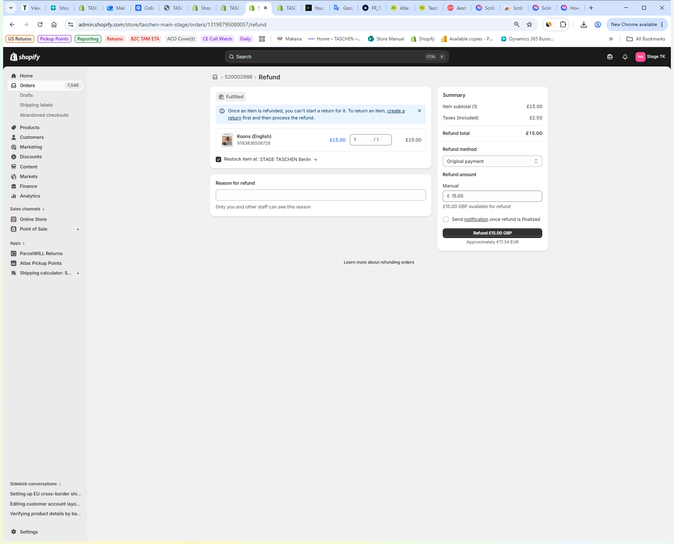
Task: Click the refund quantity input field
Action: click(x=370, y=140)
